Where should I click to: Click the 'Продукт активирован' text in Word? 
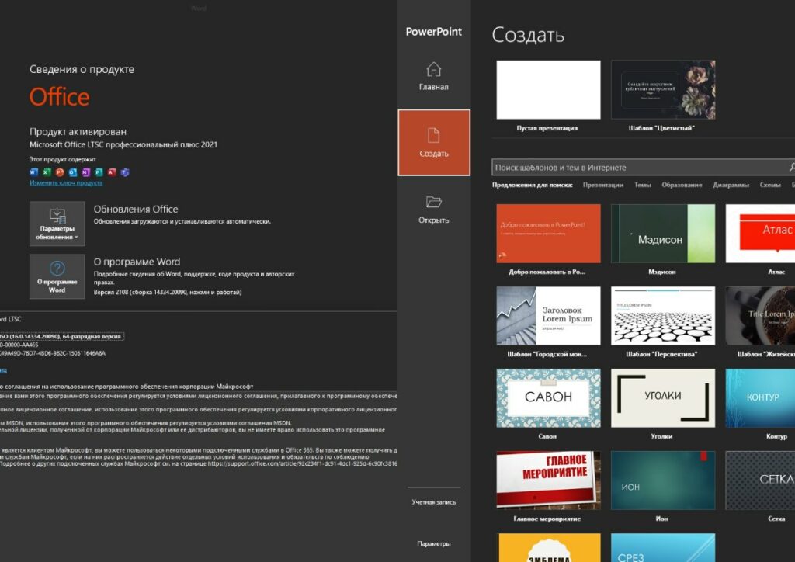click(x=78, y=132)
